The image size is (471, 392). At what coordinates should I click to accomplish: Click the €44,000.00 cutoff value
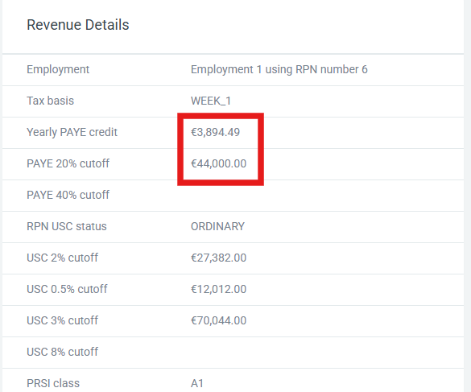point(219,163)
